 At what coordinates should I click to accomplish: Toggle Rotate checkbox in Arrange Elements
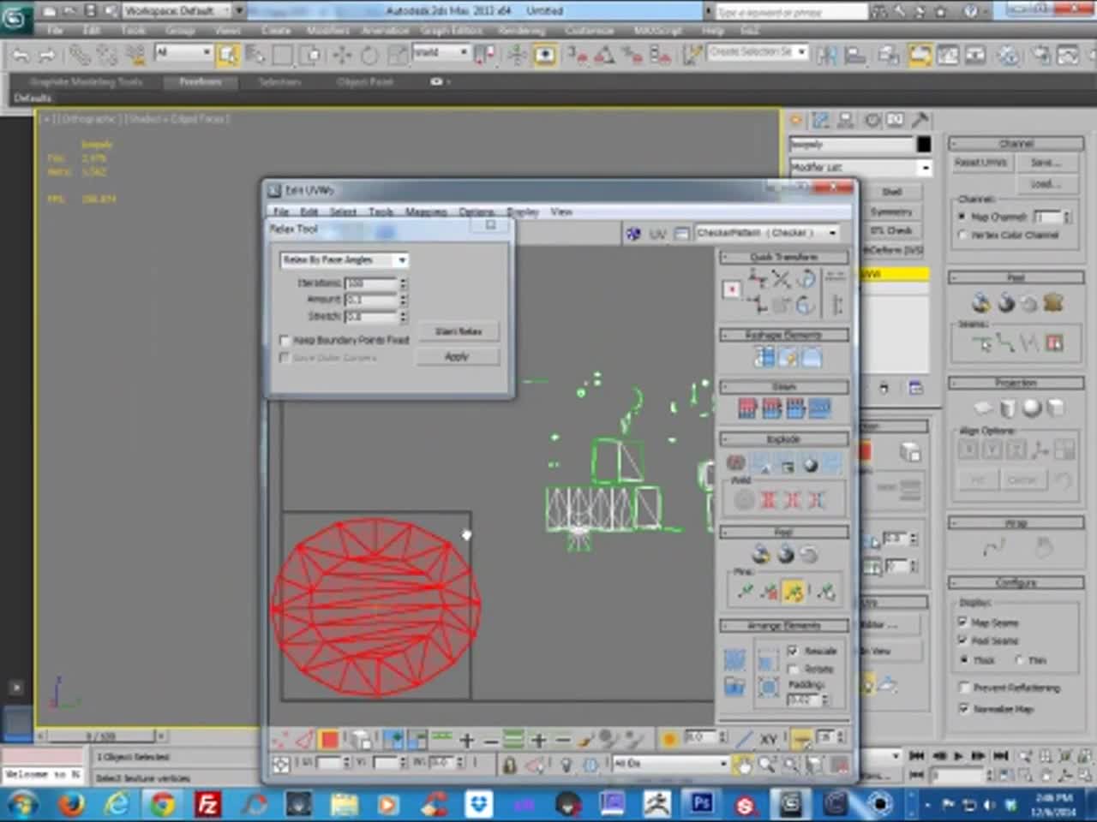[793, 669]
